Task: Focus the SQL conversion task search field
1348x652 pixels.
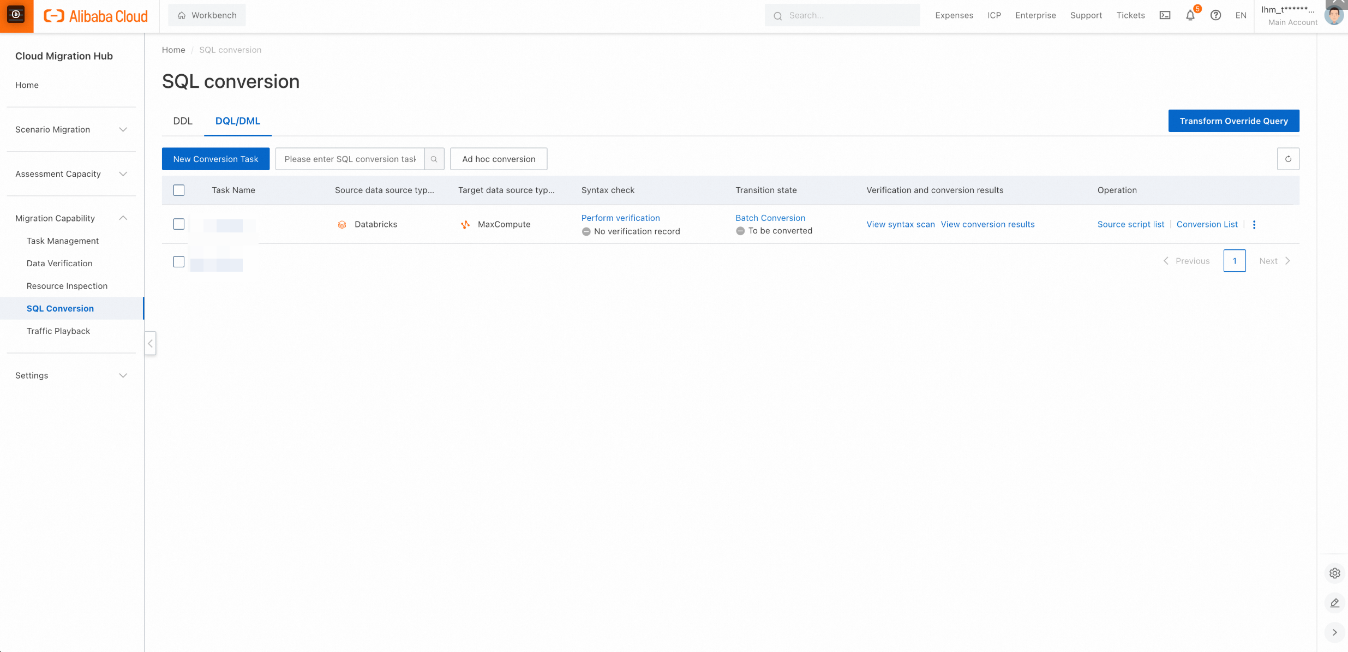Action: point(350,159)
